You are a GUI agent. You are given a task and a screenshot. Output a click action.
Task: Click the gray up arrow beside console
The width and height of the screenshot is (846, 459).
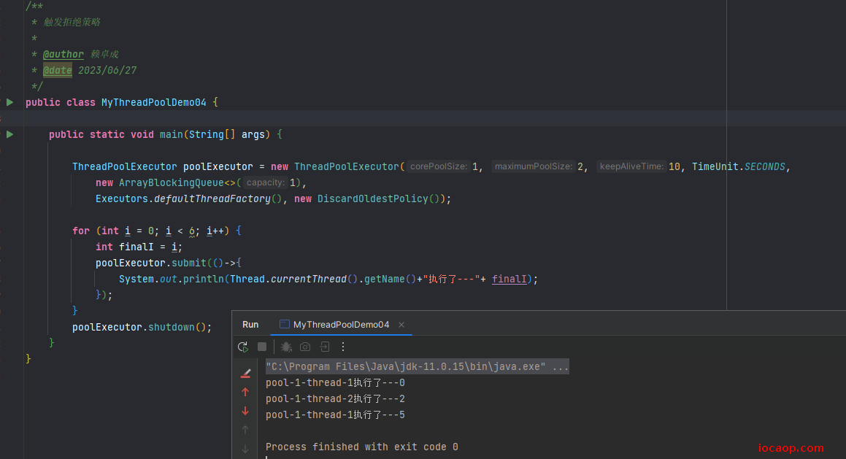pyautogui.click(x=245, y=430)
